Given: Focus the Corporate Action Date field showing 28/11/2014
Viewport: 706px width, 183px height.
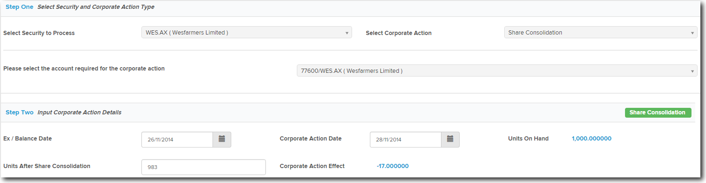Looking at the screenshot, I should pos(405,139).
